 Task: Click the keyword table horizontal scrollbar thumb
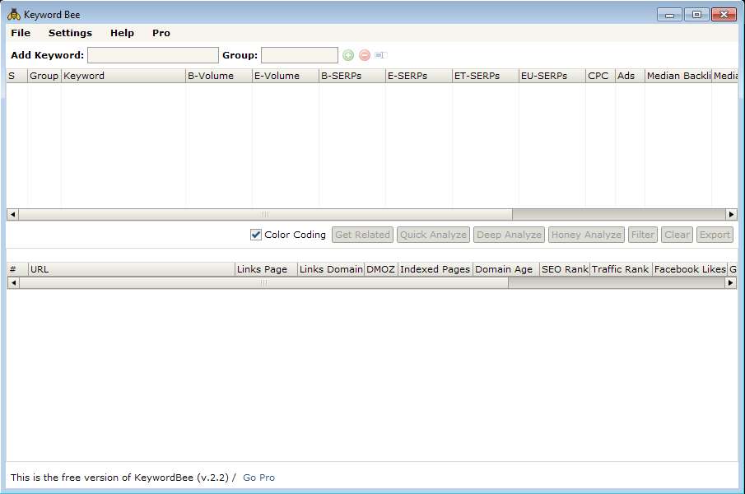click(265, 214)
